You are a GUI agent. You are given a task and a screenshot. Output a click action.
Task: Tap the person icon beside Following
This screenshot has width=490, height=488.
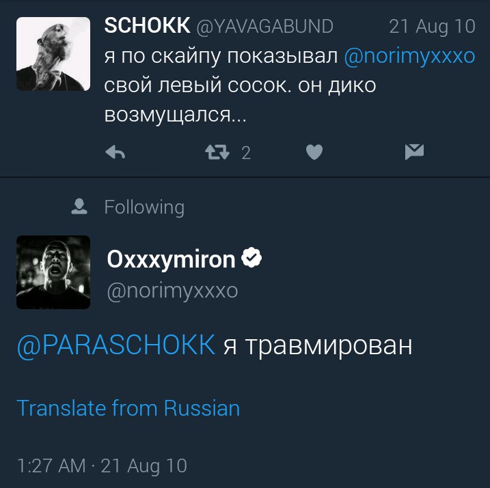pyautogui.click(x=79, y=206)
